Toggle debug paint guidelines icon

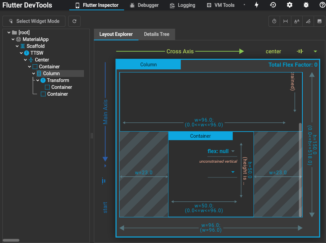pos(286,21)
